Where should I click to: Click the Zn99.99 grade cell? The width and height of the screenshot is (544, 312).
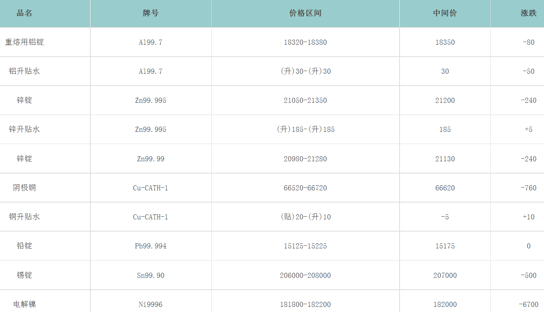coord(151,159)
